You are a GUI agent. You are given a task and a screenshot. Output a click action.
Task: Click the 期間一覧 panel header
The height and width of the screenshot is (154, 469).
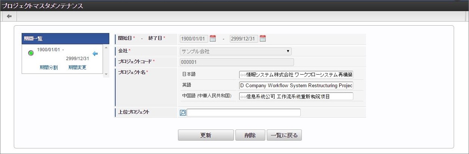coord(65,39)
